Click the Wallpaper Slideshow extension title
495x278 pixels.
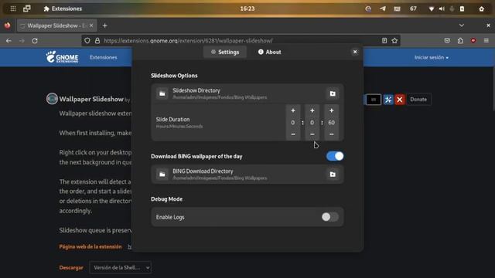click(91, 99)
